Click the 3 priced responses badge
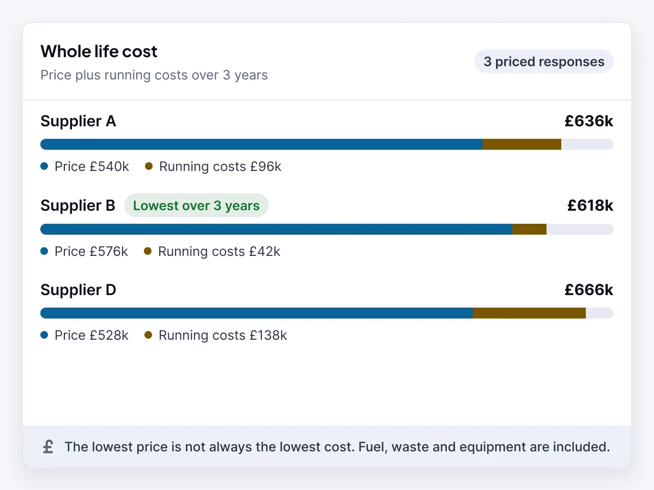The height and width of the screenshot is (490, 654). [544, 62]
